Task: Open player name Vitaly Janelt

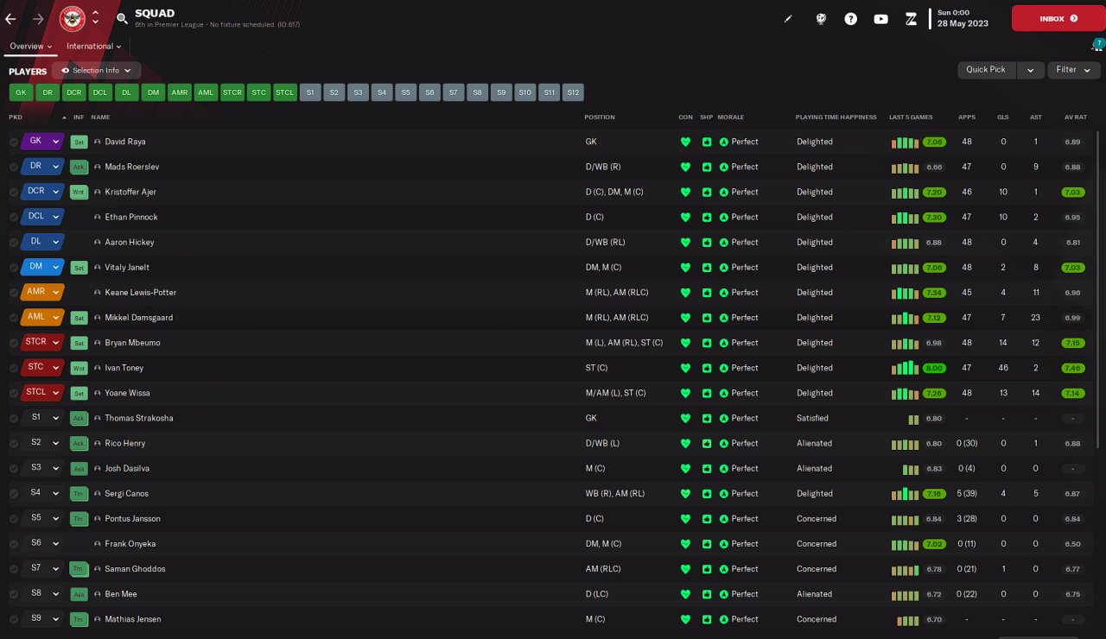Action: [x=127, y=268]
